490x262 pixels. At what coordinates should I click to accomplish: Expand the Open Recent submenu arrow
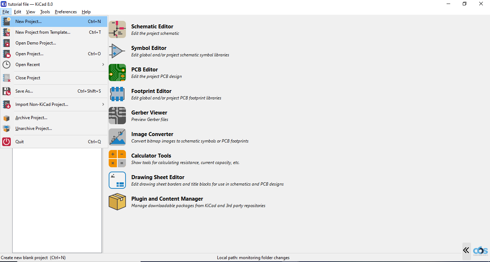[103, 65]
